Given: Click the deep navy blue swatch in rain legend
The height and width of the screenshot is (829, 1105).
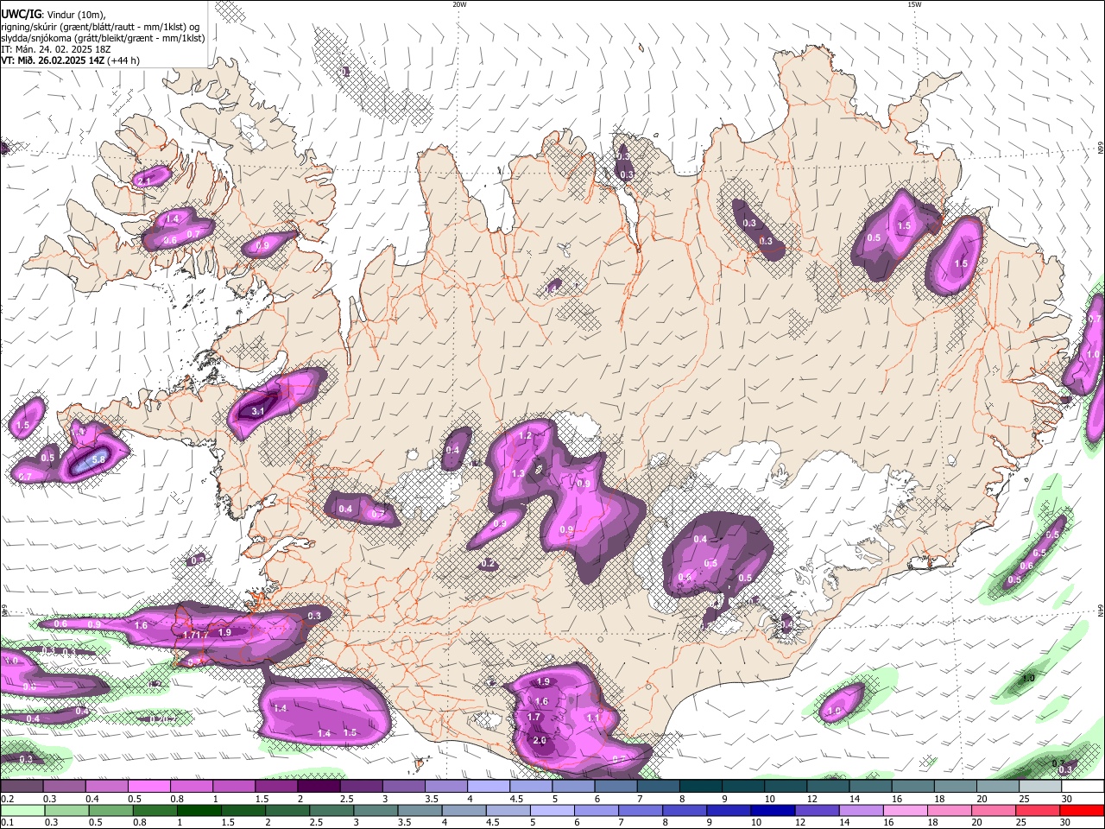Looking at the screenshot, I should pos(773,810).
